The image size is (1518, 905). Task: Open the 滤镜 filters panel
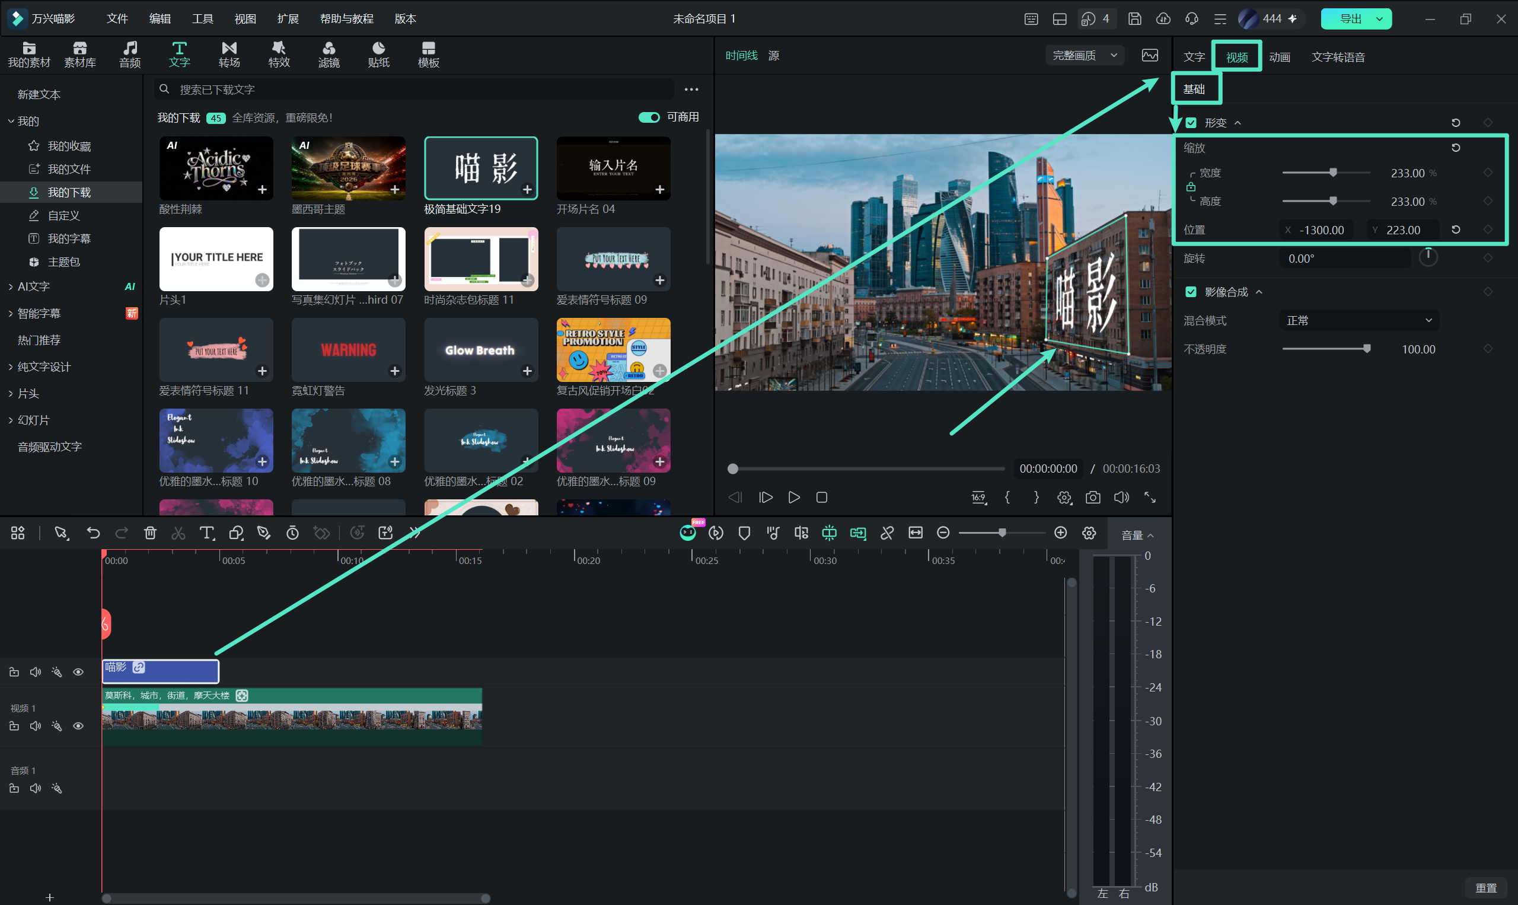[329, 55]
